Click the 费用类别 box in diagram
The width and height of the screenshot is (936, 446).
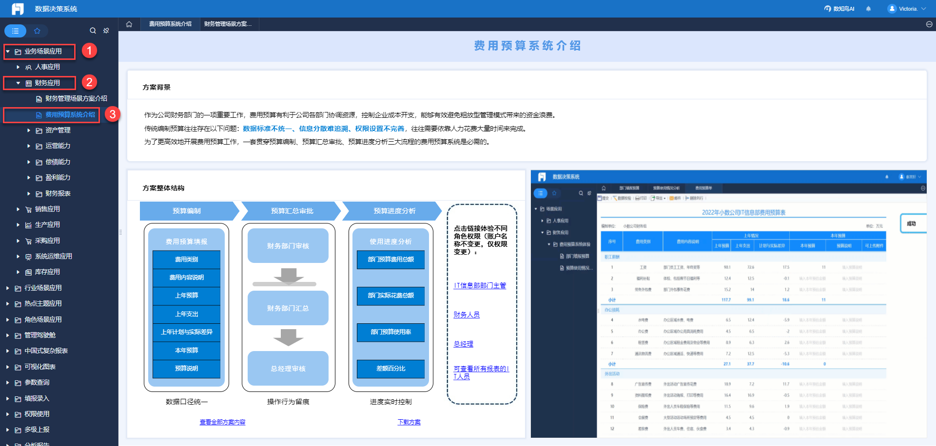click(186, 260)
